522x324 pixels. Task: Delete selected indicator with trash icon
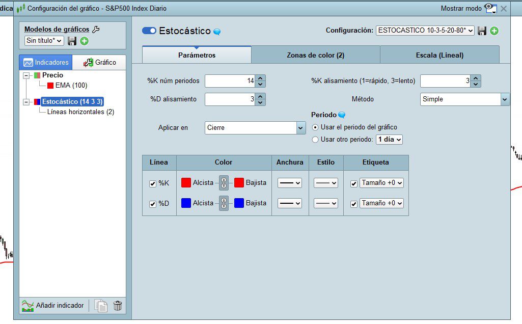pyautogui.click(x=118, y=305)
